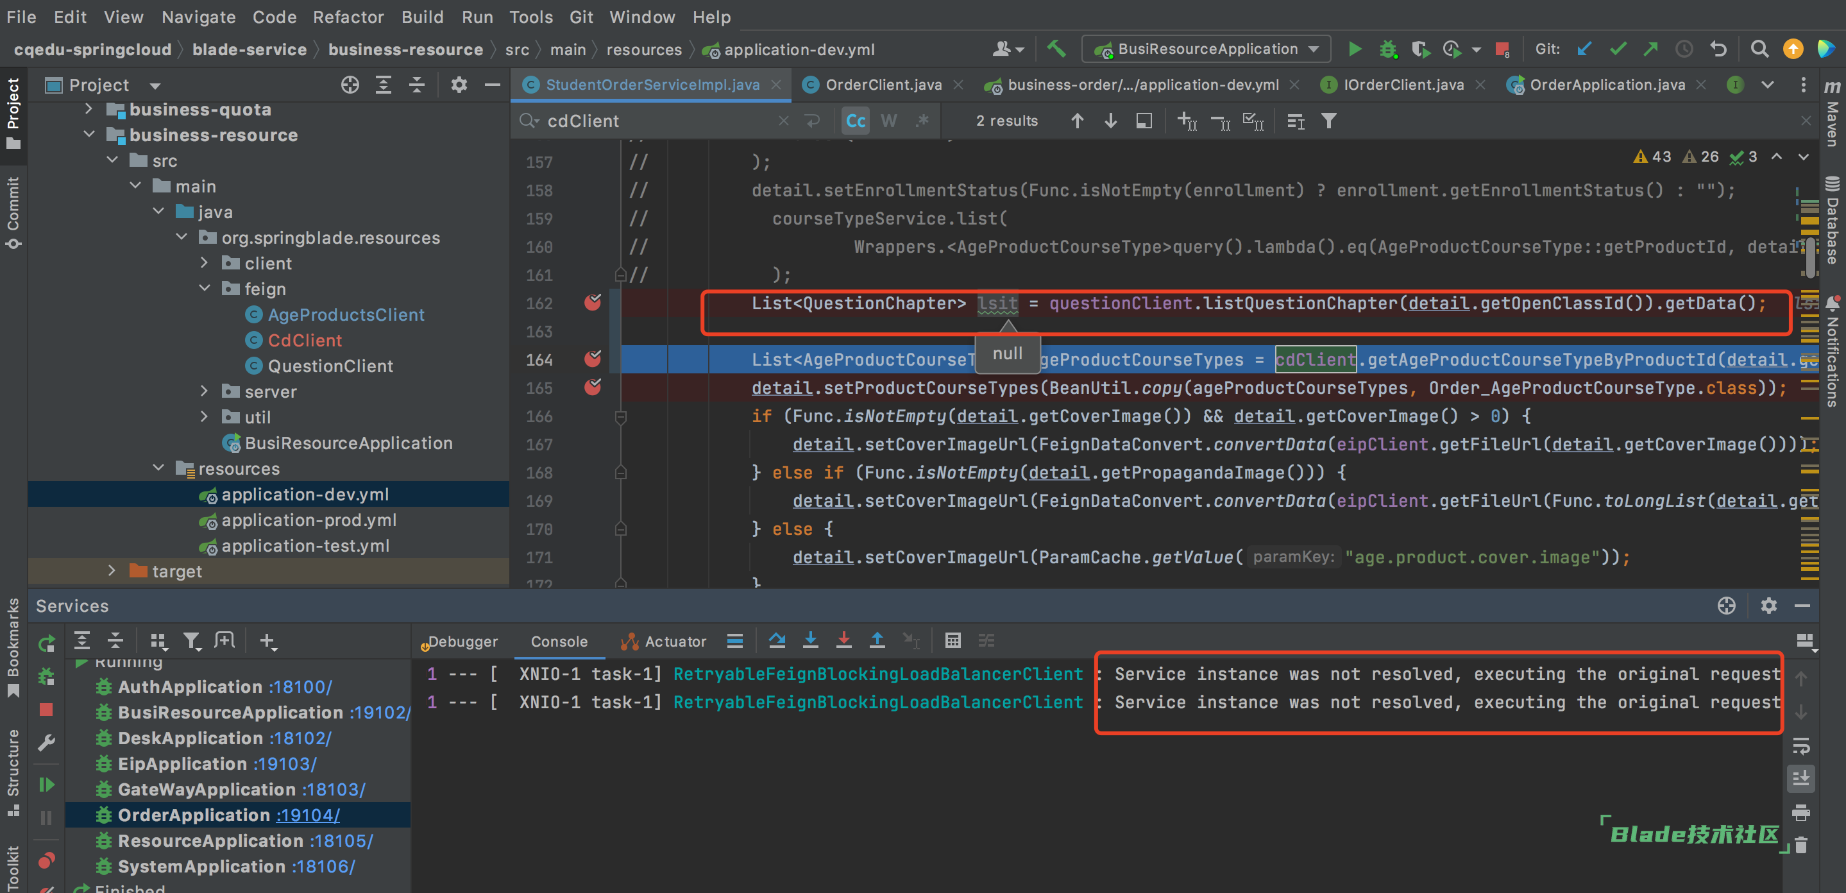Rerun services with the green rerun icon
The height and width of the screenshot is (893, 1846).
coord(47,643)
